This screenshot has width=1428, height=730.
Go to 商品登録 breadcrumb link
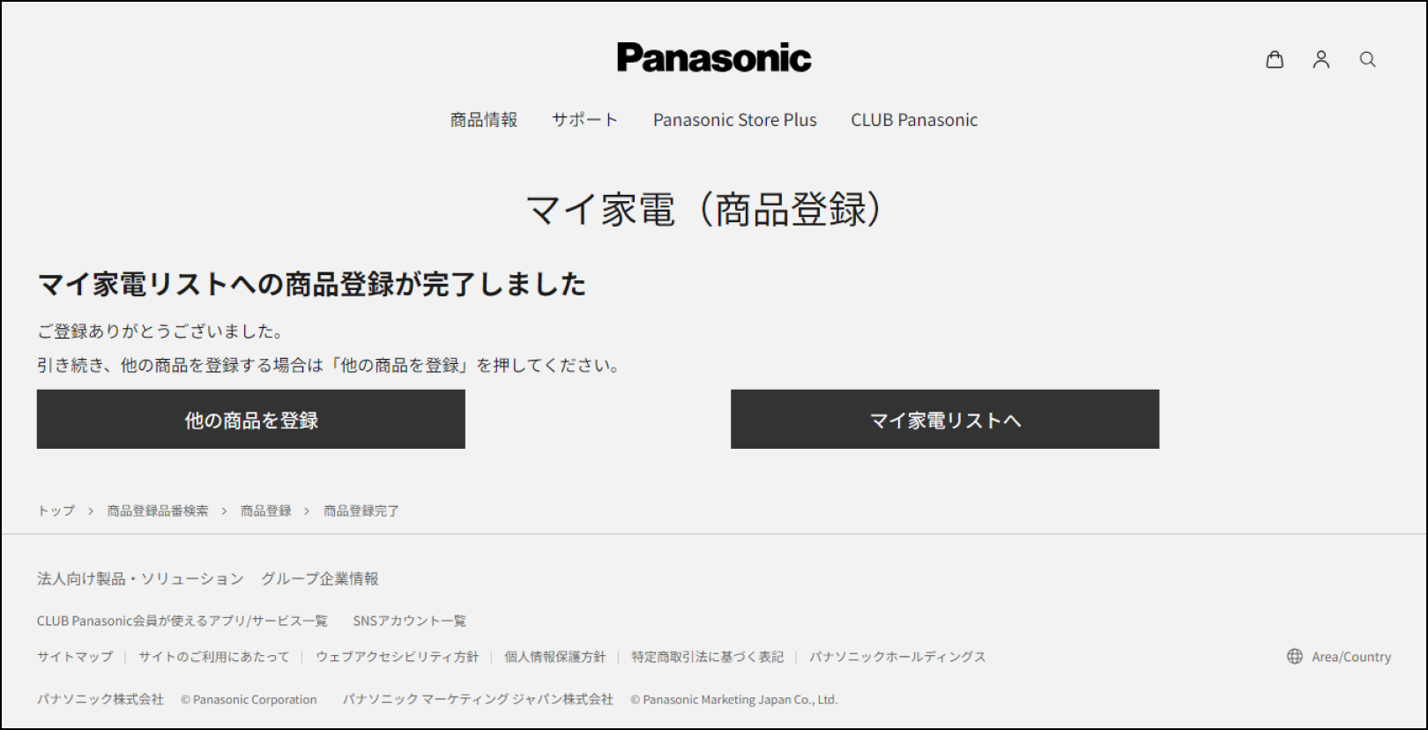[266, 510]
